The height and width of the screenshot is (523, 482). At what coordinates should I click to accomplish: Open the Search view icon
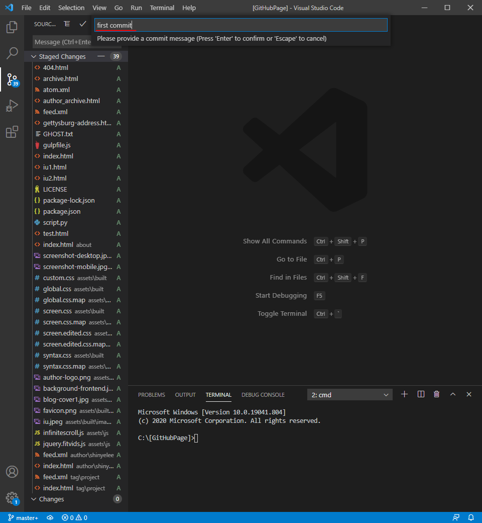point(12,53)
